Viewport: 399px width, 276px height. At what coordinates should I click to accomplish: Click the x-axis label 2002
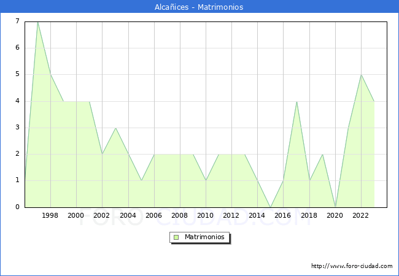pyautogui.click(x=101, y=215)
